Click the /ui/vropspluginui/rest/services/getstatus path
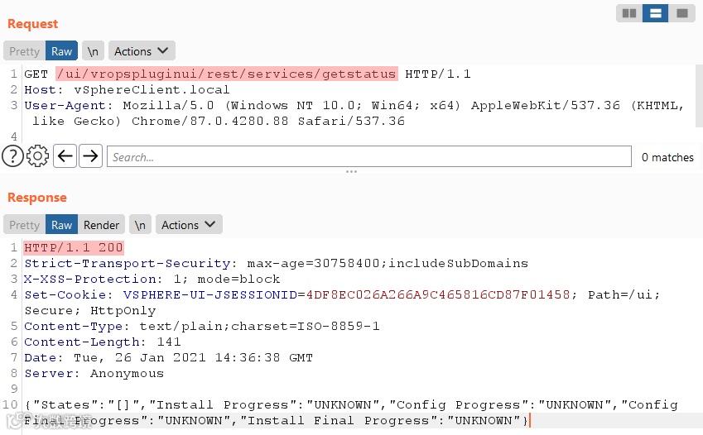Image resolution: width=703 pixels, height=435 pixels. [x=226, y=74]
